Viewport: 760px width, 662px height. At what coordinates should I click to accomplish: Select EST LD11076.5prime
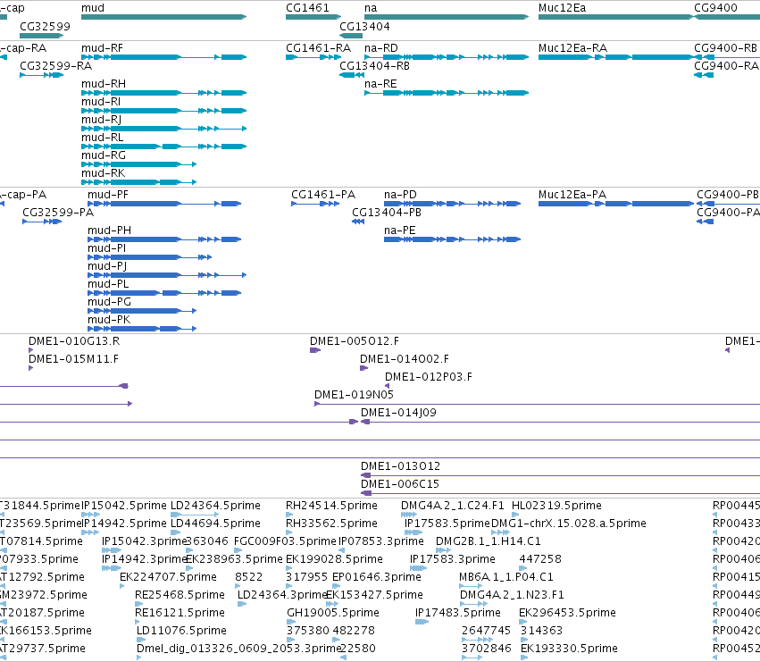[x=140, y=641]
